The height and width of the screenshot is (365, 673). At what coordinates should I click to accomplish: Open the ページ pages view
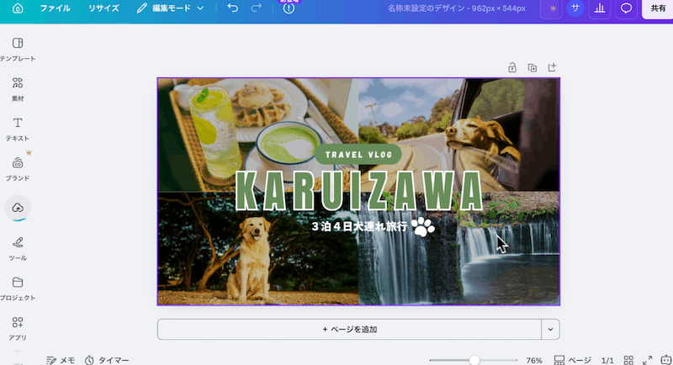point(572,360)
